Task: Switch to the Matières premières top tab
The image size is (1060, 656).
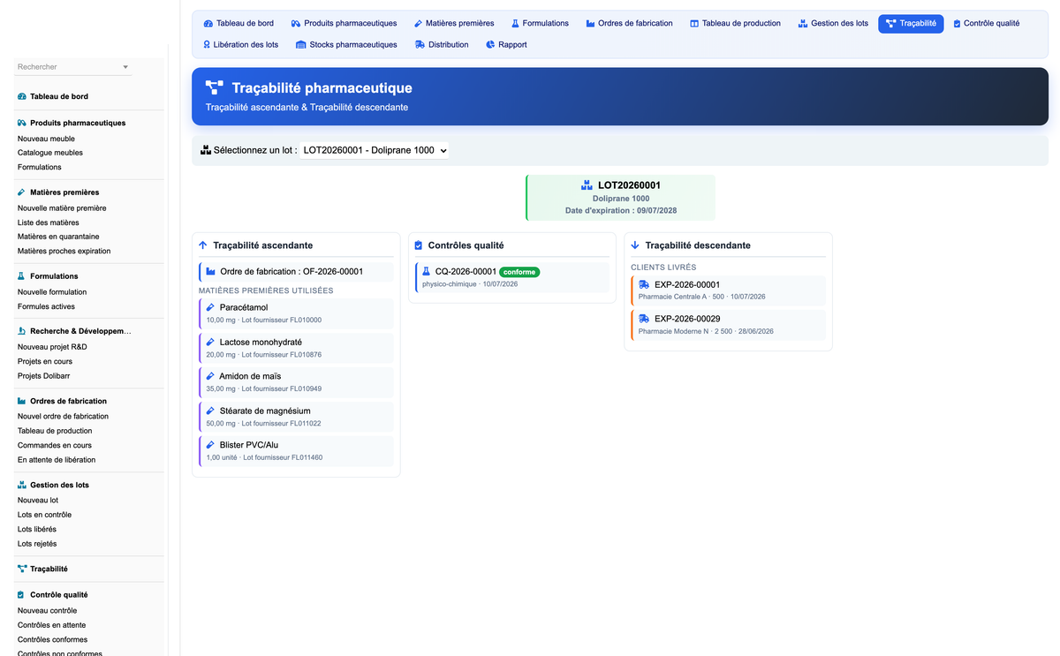Action: point(453,23)
